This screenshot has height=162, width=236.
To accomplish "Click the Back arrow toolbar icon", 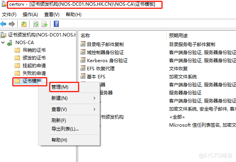I will 3,24.
